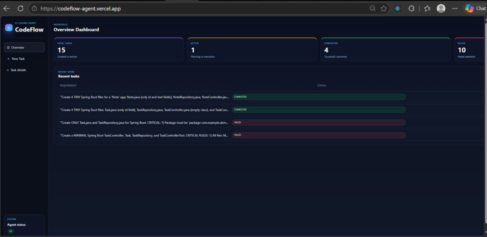This screenshot has height=237, width=487.
Task: Open the React DevTools extension icon
Action: [x=397, y=8]
